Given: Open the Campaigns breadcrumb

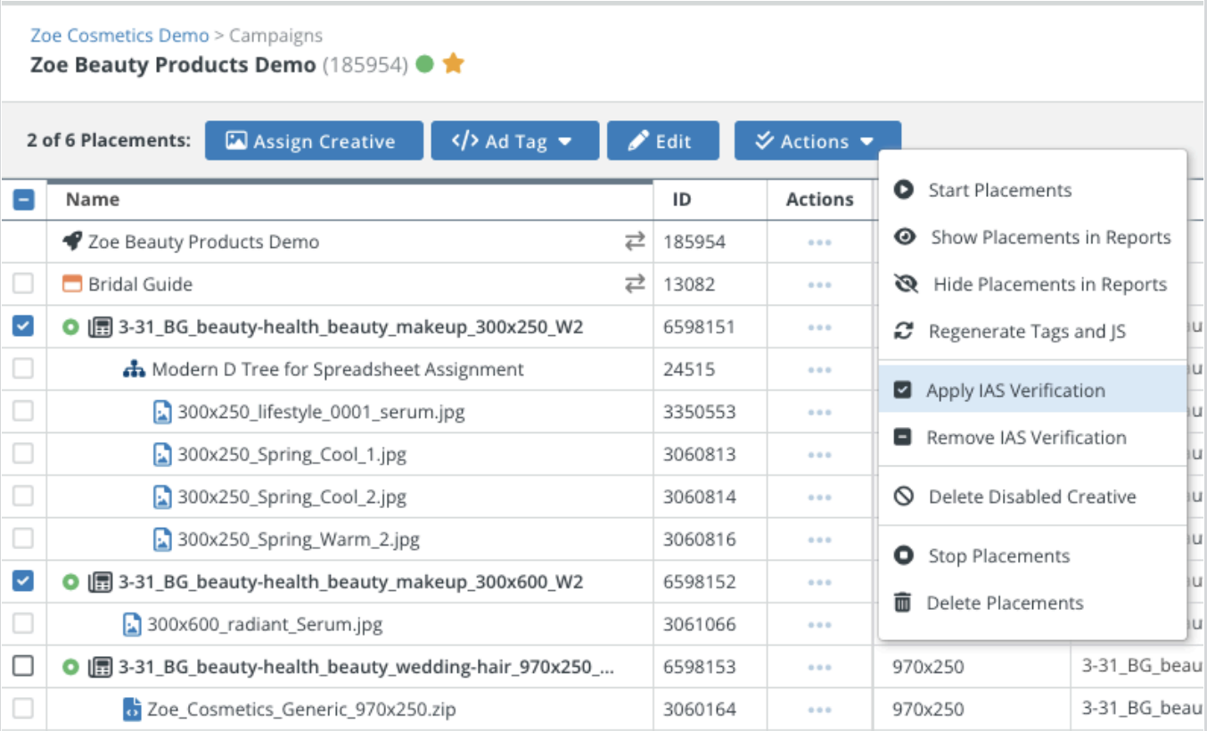Looking at the screenshot, I should (275, 36).
